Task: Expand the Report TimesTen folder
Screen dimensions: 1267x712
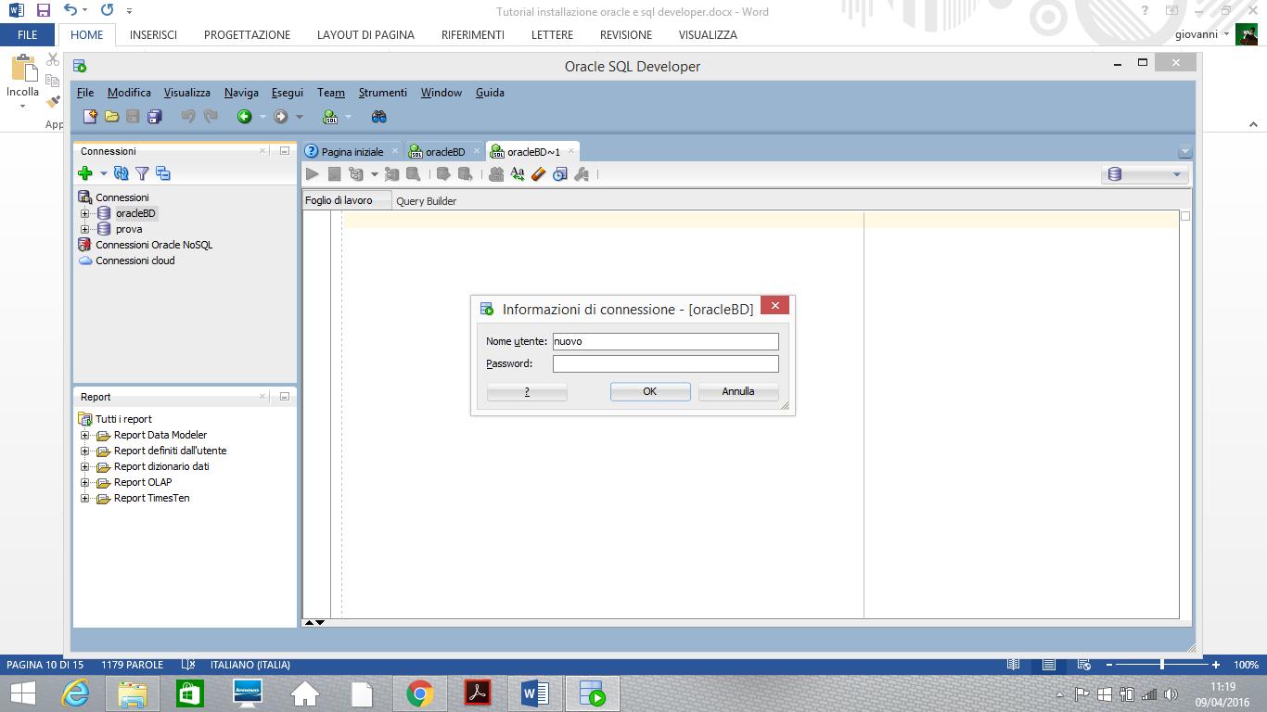Action: click(x=84, y=498)
